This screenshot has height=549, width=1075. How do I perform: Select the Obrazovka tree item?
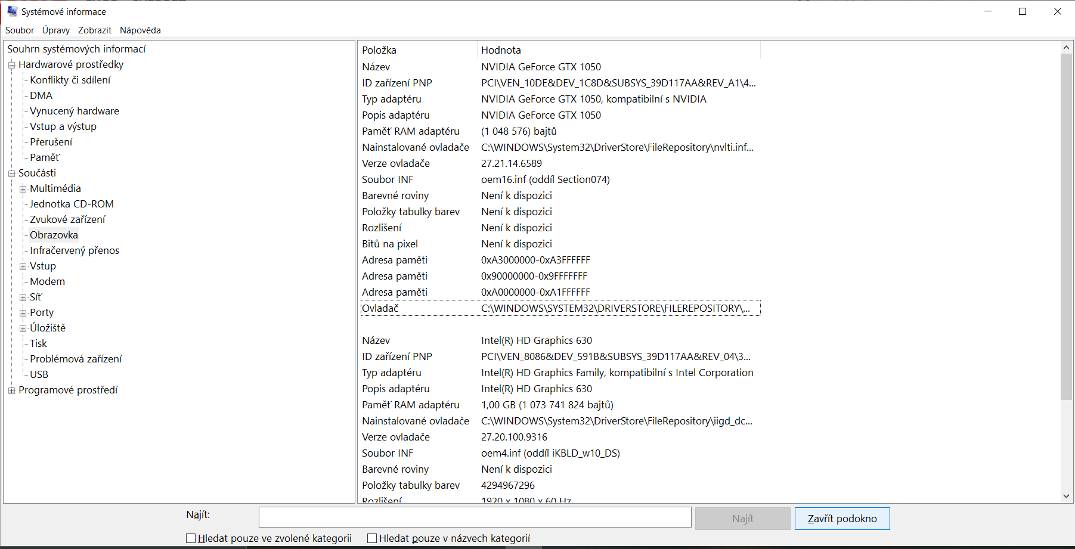click(54, 235)
